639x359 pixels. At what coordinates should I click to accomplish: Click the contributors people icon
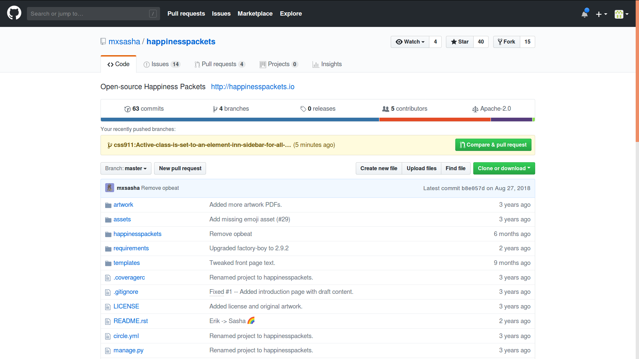pyautogui.click(x=386, y=109)
